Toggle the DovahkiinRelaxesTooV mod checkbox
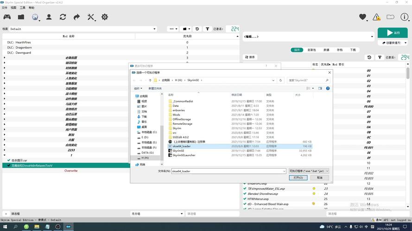Screen dimensions: 412x231 (x=8, y=165)
